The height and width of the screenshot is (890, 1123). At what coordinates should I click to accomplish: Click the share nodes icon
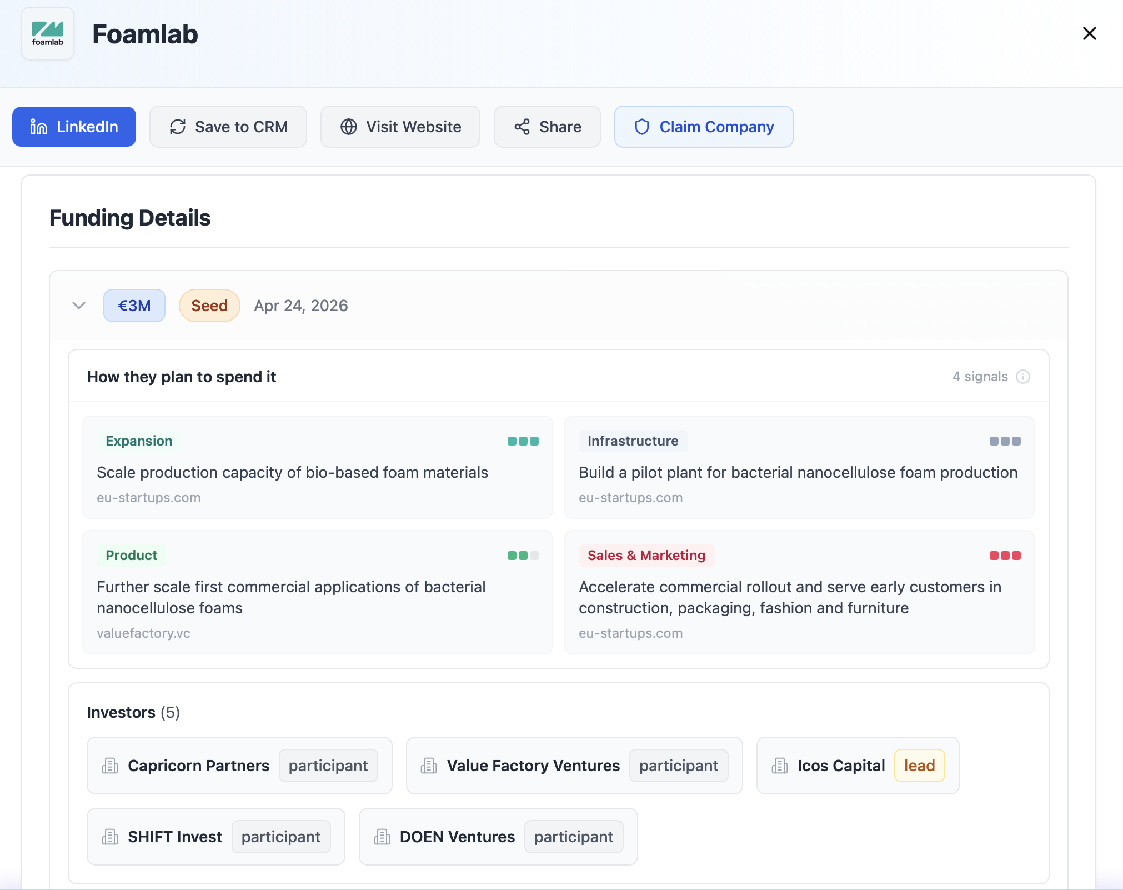click(522, 127)
